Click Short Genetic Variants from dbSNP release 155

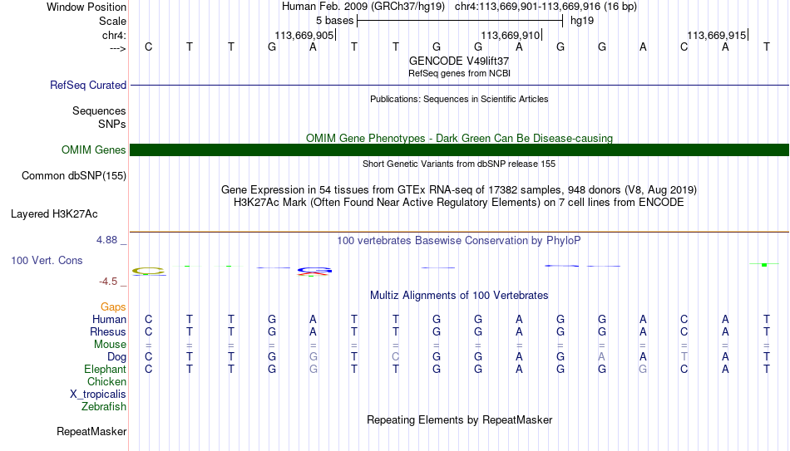coord(459,164)
